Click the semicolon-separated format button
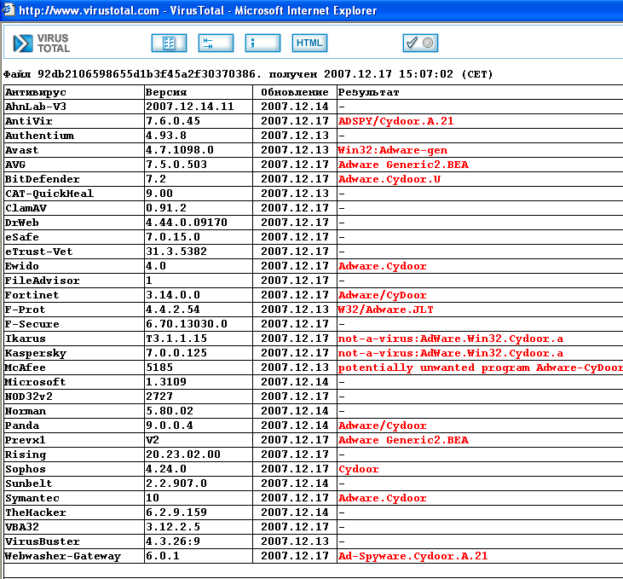 tap(262, 43)
